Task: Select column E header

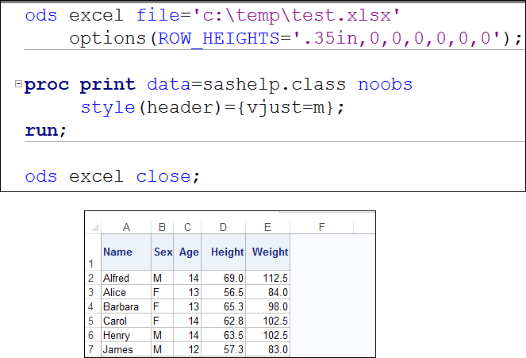Action: [267, 227]
